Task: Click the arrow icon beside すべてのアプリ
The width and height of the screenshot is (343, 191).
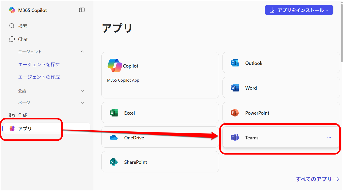Action: point(337,179)
